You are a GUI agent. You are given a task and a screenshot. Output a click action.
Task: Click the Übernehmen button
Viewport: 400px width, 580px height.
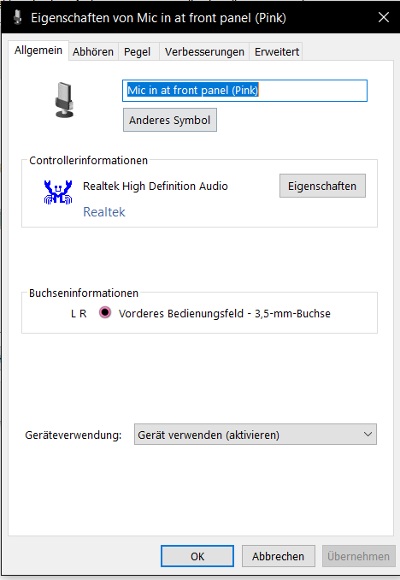[x=358, y=556]
